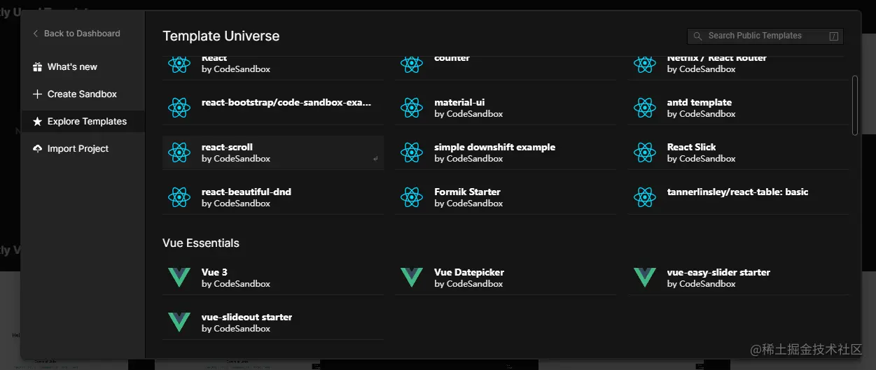Viewport: 876px width, 370px height.
Task: Open the material-ui template title
Action: tap(459, 102)
